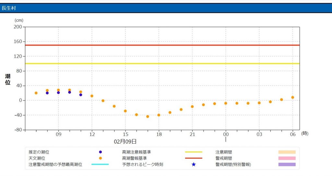The width and height of the screenshot is (332, 176).
Task: Click the -40 y-axis label
Action: click(18, 115)
